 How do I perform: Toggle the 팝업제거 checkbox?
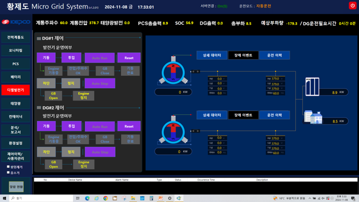8,167
